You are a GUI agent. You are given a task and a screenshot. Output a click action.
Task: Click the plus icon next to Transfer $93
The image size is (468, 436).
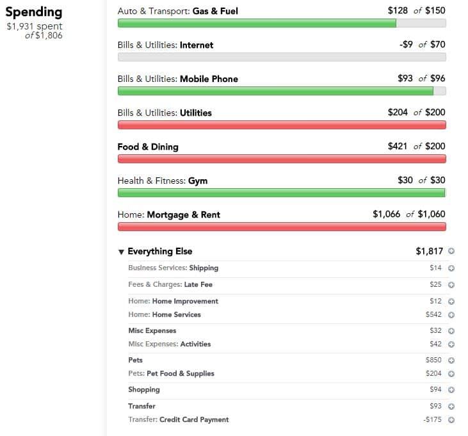[x=451, y=407]
